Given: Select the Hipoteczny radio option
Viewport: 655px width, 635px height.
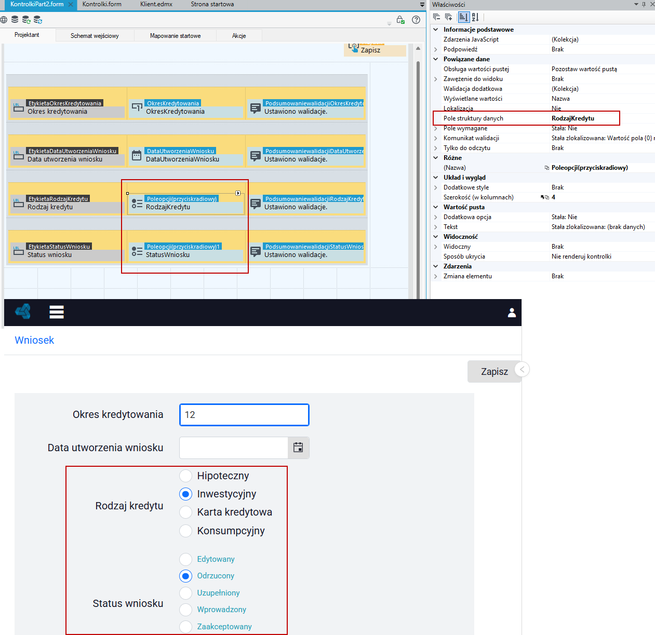Looking at the screenshot, I should tap(185, 476).
